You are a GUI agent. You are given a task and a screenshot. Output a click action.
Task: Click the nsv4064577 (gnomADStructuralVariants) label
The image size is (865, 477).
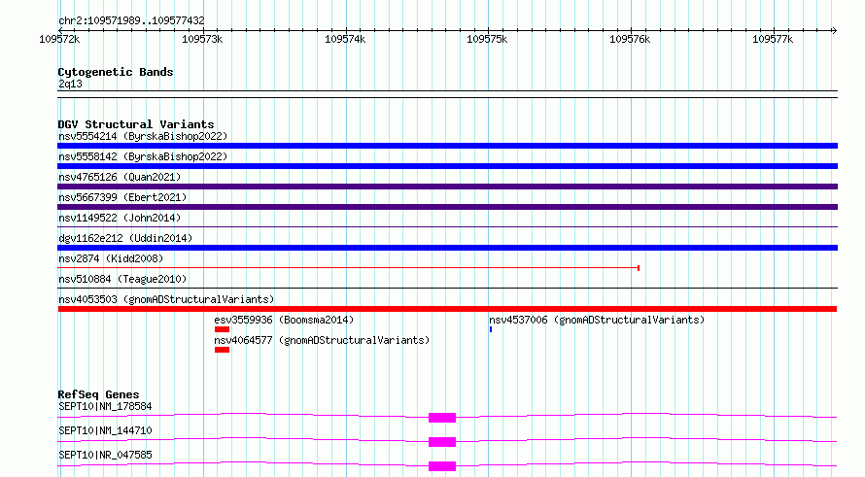(322, 340)
